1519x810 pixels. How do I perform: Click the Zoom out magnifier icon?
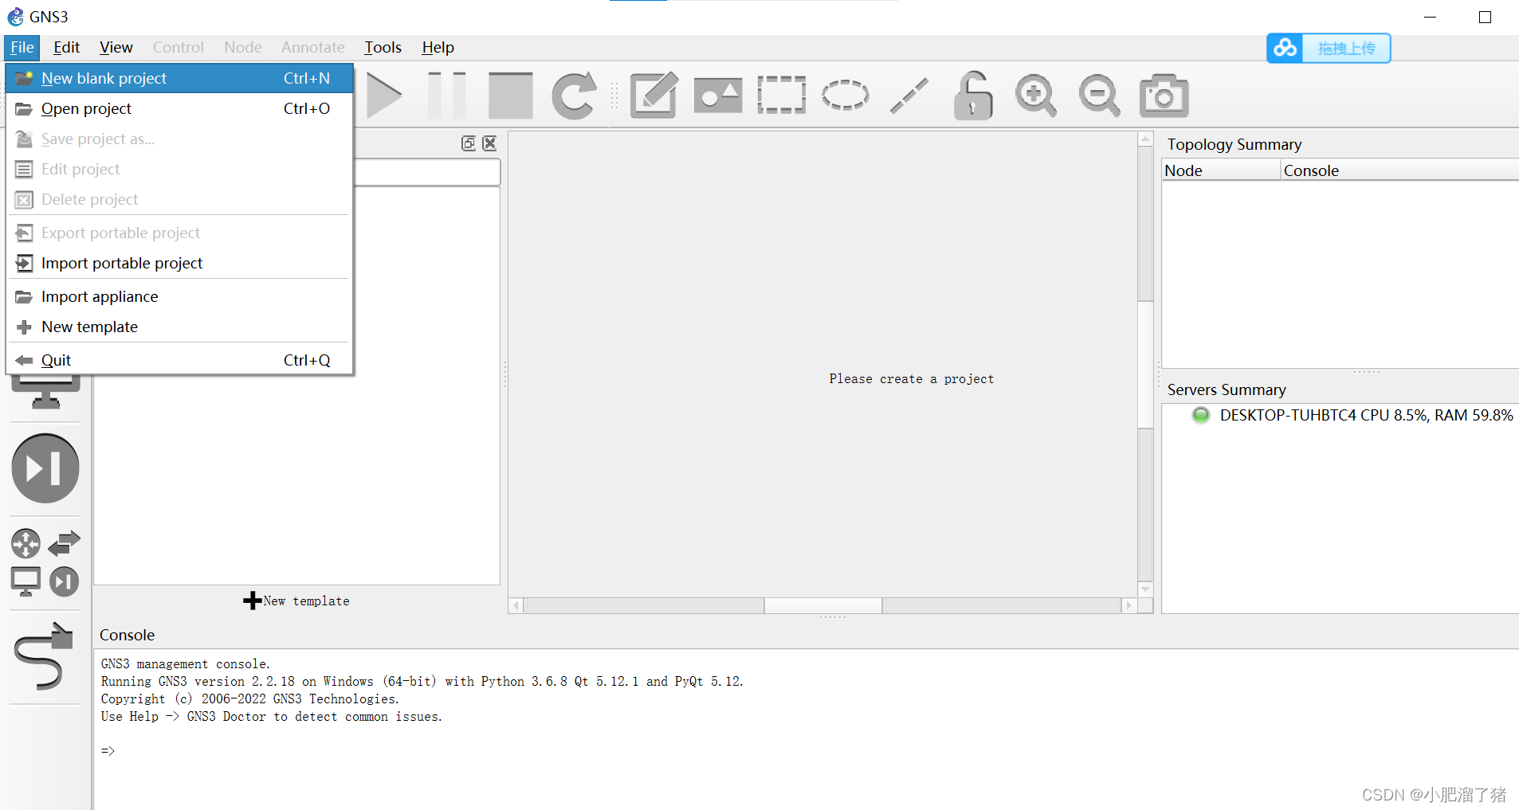point(1100,96)
